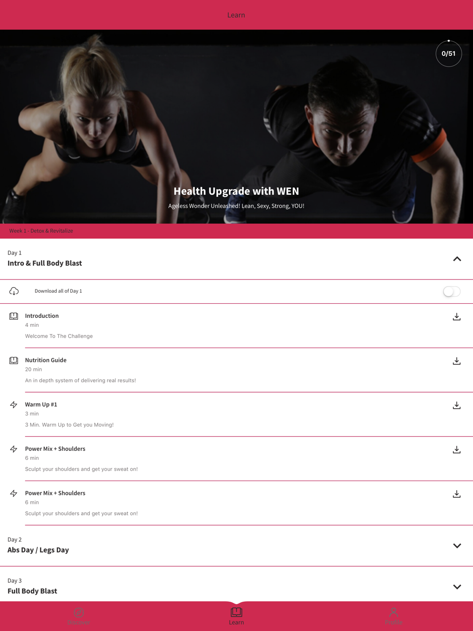Screen dimensions: 473x631
Task: Download the Nutrition Guide lesson
Action: [x=456, y=361]
